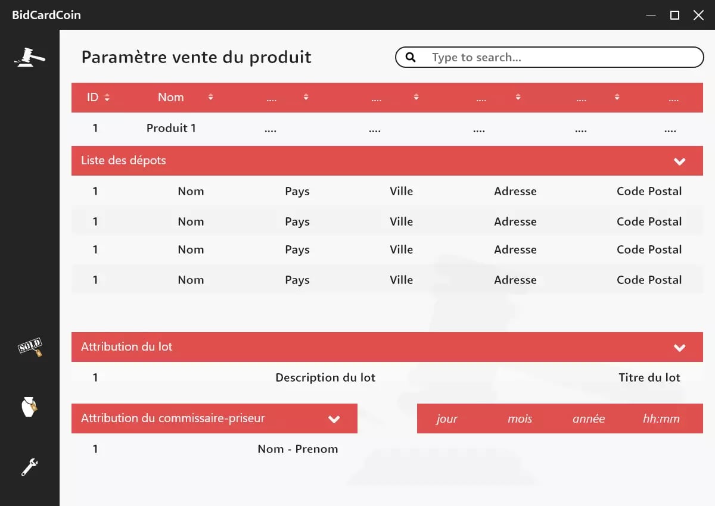Click the magnifying glass search icon
Image resolution: width=715 pixels, height=506 pixels.
click(x=411, y=57)
